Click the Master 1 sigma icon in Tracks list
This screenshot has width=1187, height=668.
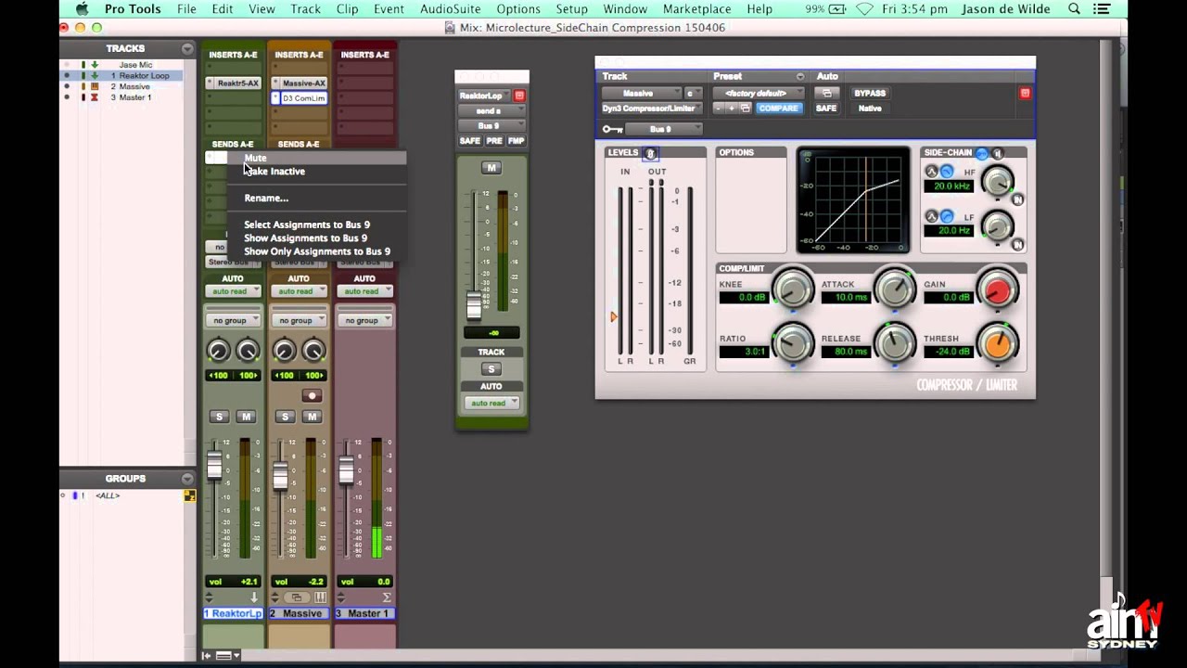click(94, 97)
